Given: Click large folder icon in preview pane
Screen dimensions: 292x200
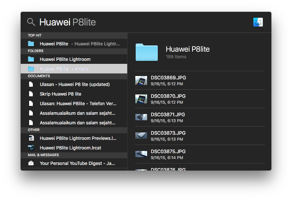Looking at the screenshot, I should (x=147, y=52).
